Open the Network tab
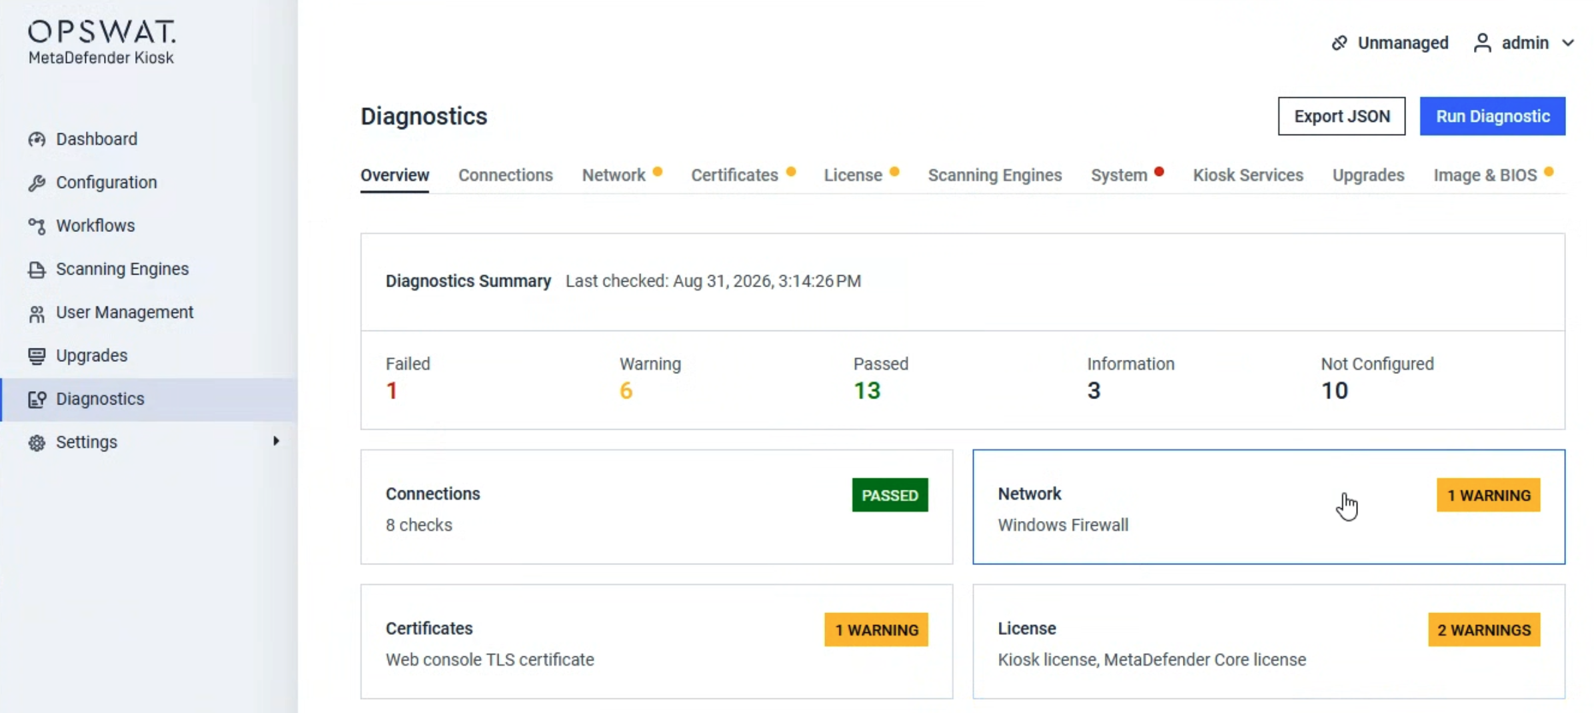The width and height of the screenshot is (1594, 713). point(614,175)
